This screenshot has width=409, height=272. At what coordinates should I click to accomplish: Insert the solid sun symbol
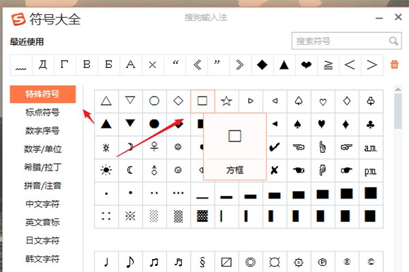[106, 170]
